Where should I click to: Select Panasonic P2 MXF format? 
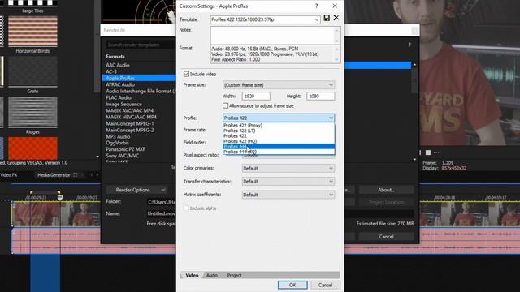(126, 149)
